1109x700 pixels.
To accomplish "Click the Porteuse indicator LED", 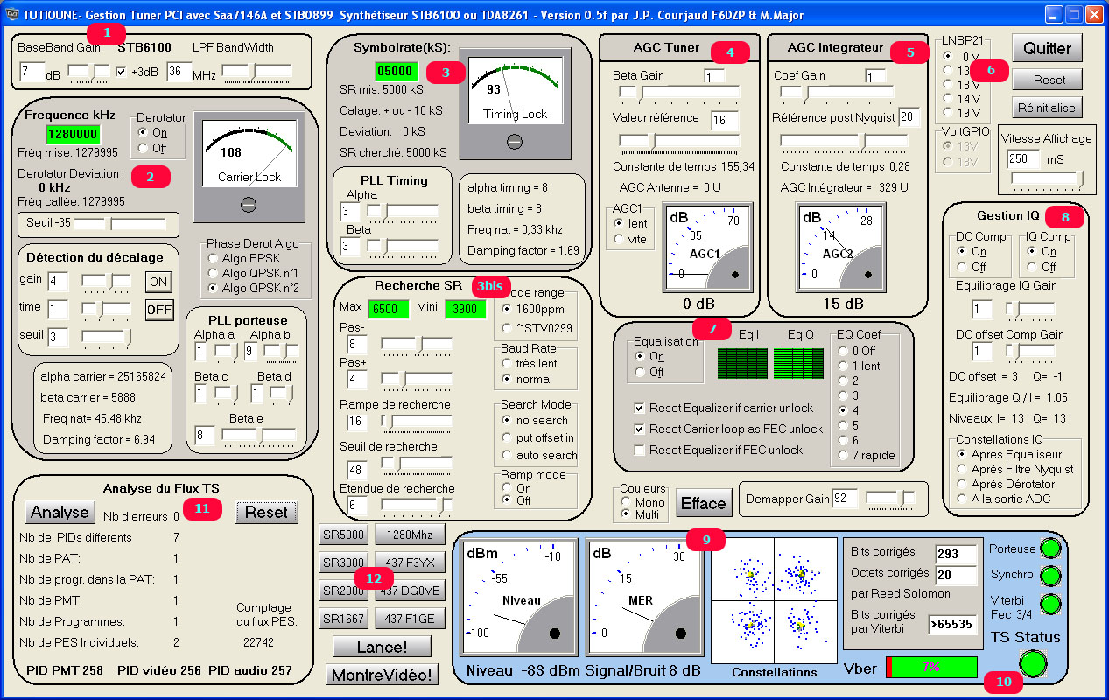I will click(1049, 549).
